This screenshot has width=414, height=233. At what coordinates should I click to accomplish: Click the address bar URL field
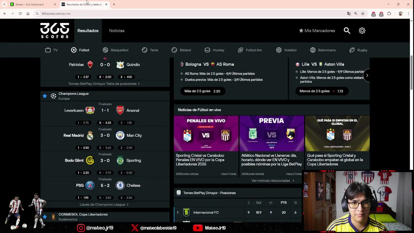coord(191,14)
